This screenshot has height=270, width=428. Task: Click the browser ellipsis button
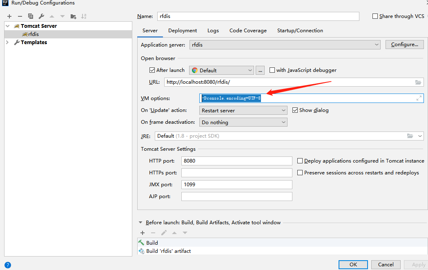(x=260, y=70)
